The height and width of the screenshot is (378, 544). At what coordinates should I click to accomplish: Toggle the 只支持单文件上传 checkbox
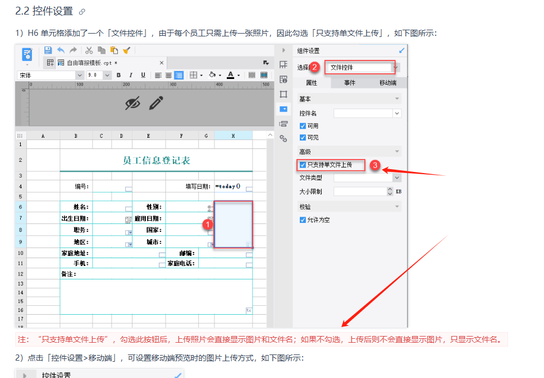point(303,165)
